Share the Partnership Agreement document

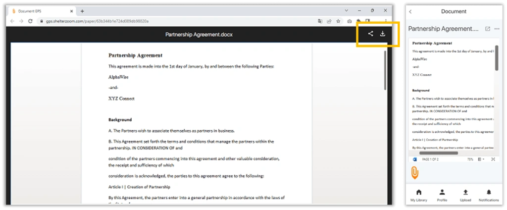(370, 34)
